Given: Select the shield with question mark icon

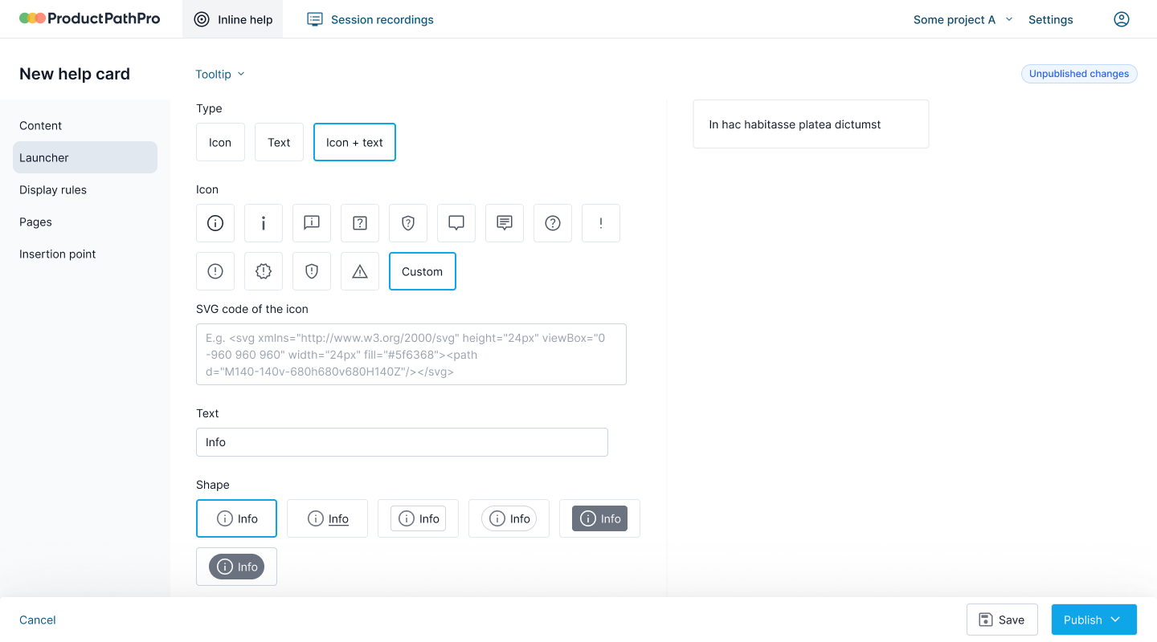Looking at the screenshot, I should tap(408, 223).
